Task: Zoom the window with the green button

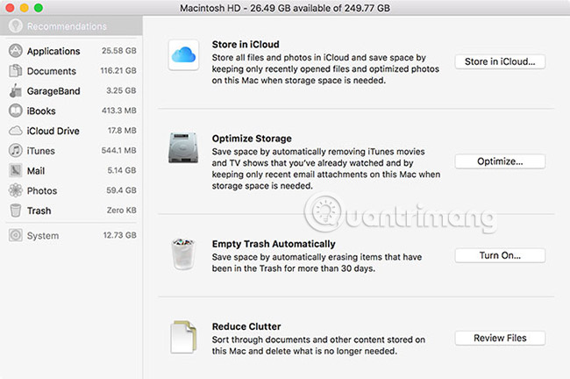Action: tap(39, 8)
